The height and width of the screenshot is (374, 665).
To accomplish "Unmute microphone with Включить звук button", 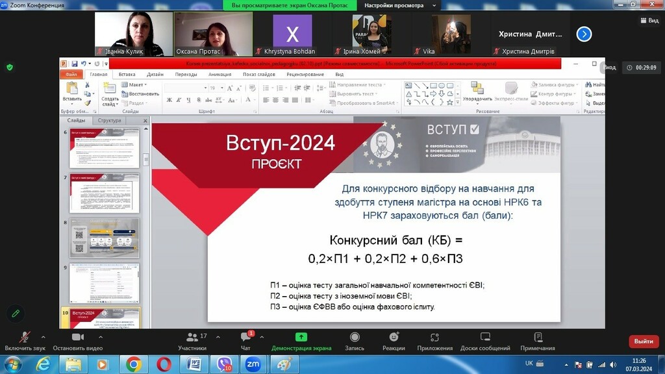I will [26, 340].
